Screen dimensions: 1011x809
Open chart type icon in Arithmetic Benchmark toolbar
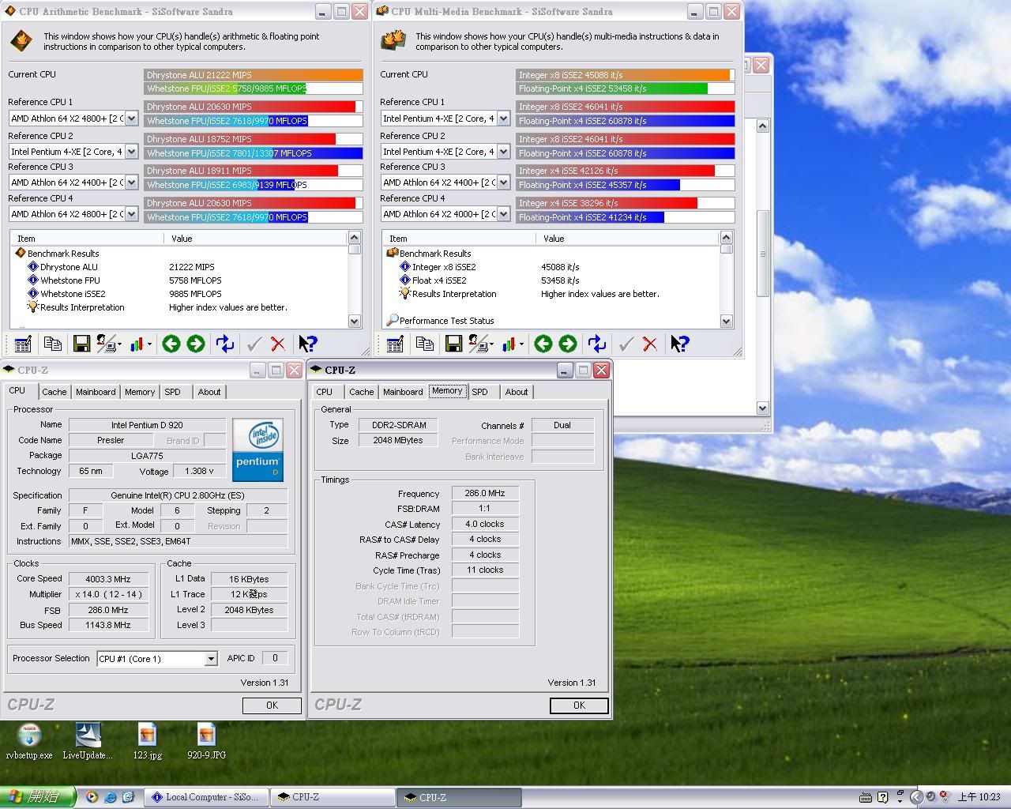point(141,344)
